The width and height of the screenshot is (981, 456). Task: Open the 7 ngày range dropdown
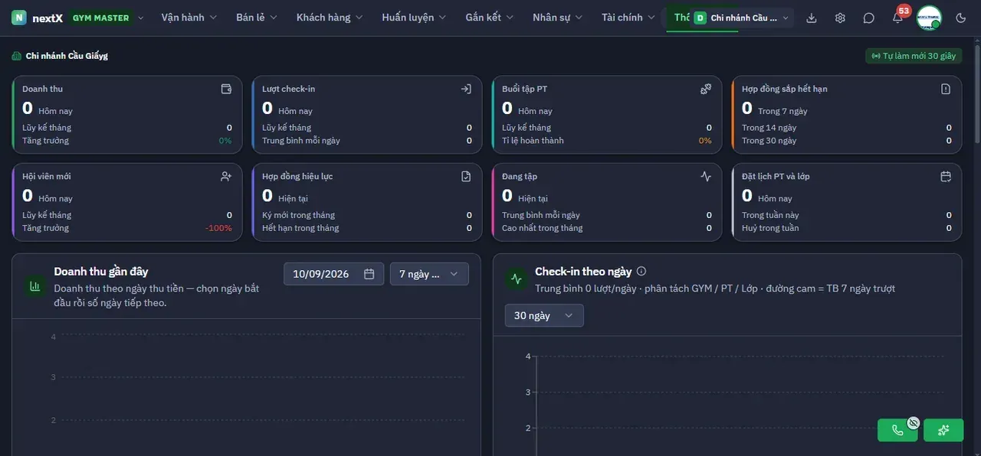(429, 274)
